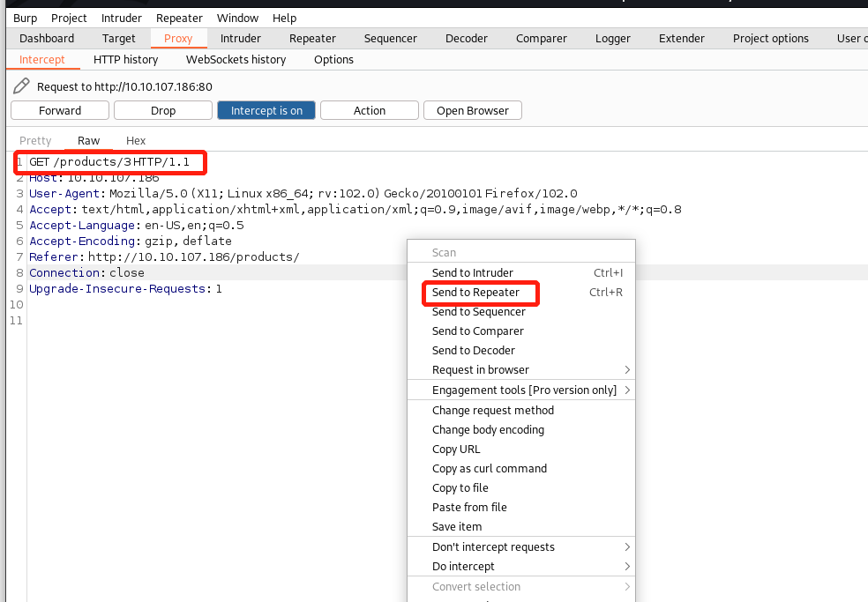Select Send to Intruder menu entry
The width and height of the screenshot is (868, 602).
[x=473, y=273]
